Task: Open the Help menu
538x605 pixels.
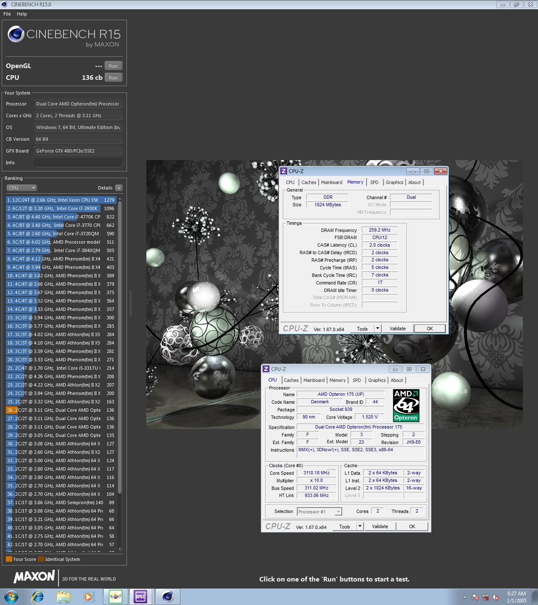Action: click(x=22, y=14)
